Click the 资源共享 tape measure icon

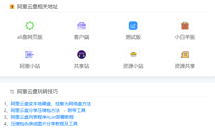pos(185,55)
